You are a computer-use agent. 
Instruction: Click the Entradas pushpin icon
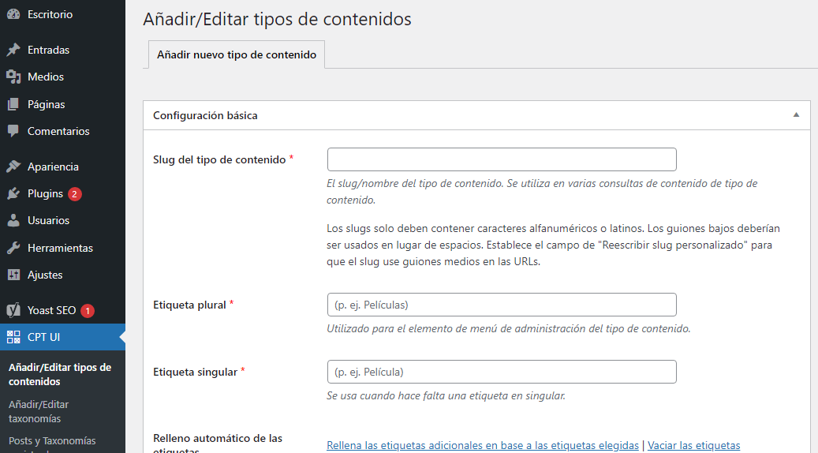click(13, 50)
